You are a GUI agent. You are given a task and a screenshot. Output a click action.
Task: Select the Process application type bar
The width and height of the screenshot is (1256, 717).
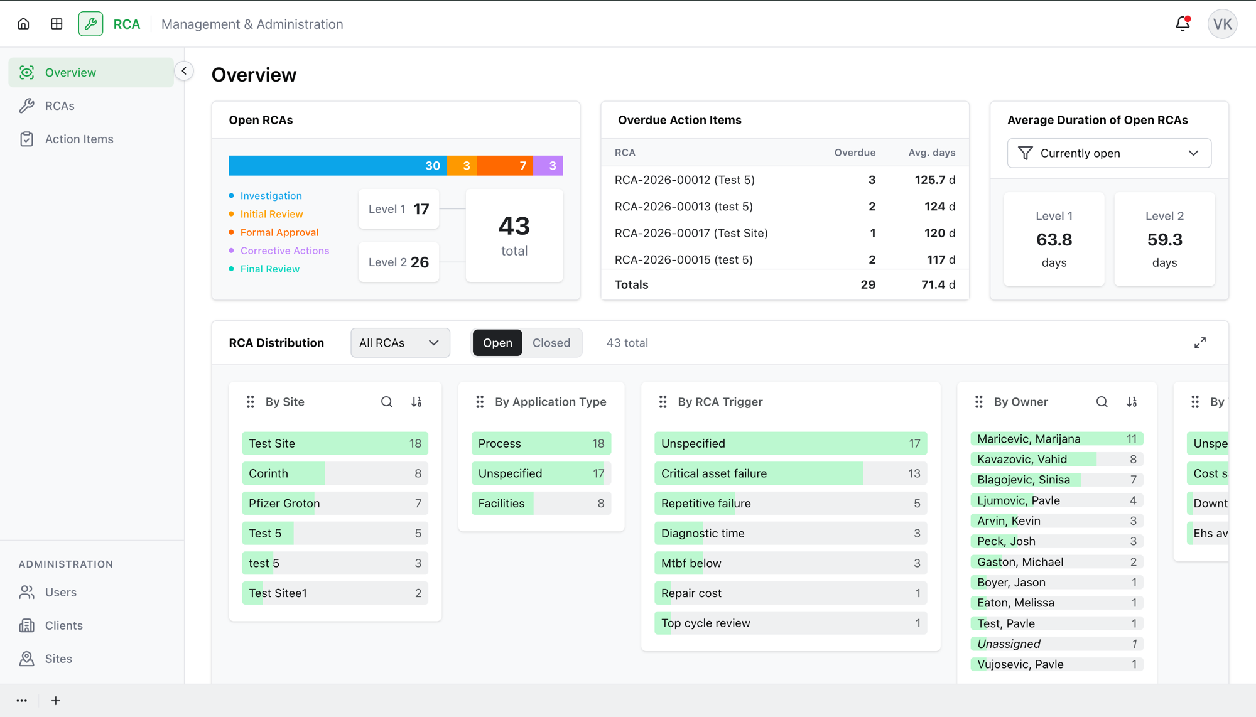click(x=541, y=443)
